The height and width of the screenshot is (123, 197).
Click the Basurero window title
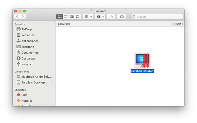[100, 11]
